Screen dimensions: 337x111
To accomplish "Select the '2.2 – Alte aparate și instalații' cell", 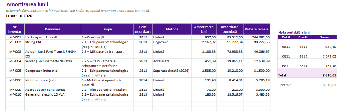I will 107,90.
